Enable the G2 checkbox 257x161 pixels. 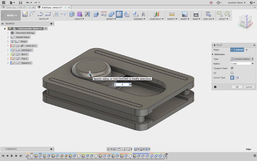click(x=232, y=73)
